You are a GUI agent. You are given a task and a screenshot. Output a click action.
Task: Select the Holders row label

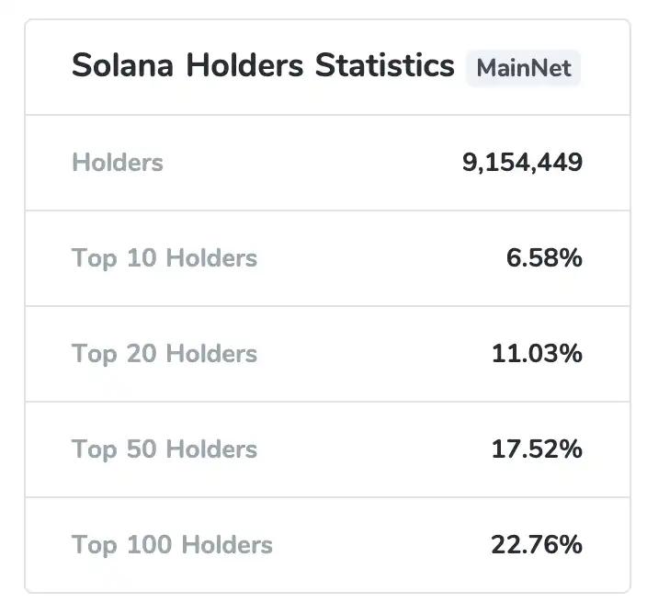(118, 163)
